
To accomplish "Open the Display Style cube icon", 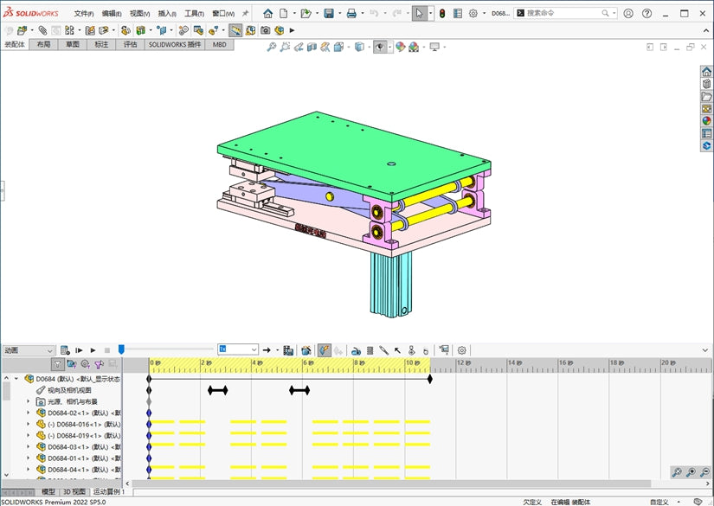I will point(359,47).
